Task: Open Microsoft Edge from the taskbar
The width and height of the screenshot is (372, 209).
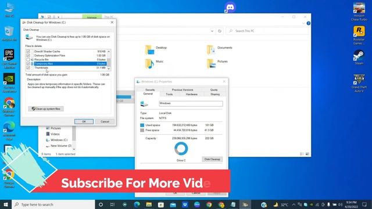Action: (x=137, y=204)
